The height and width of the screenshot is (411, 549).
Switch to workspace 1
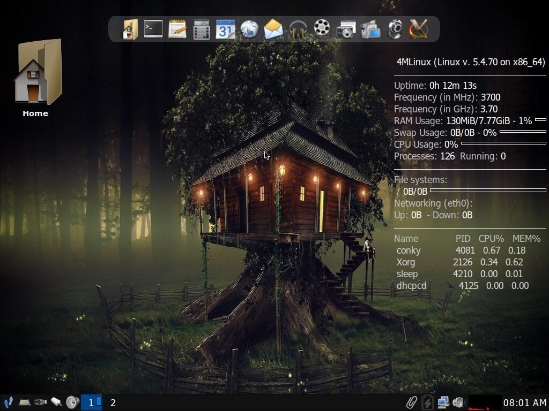coord(92,402)
